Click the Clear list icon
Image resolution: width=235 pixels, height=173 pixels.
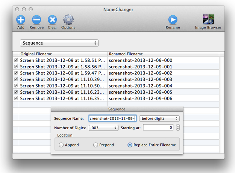[52, 20]
